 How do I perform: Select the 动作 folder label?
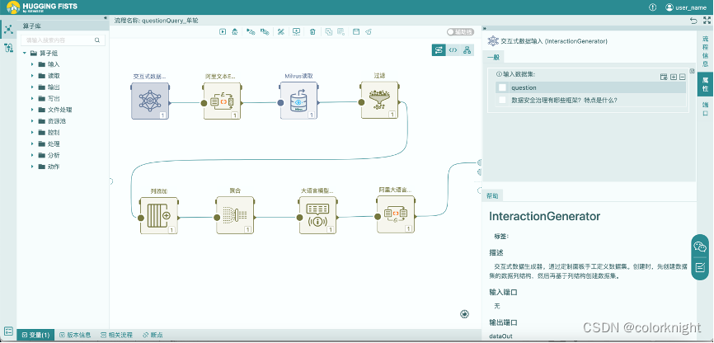click(54, 167)
